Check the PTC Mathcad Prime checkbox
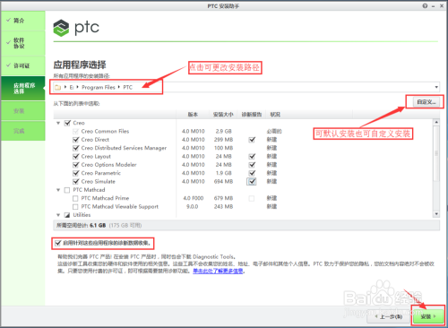The height and width of the screenshot is (328, 448). (x=75, y=198)
